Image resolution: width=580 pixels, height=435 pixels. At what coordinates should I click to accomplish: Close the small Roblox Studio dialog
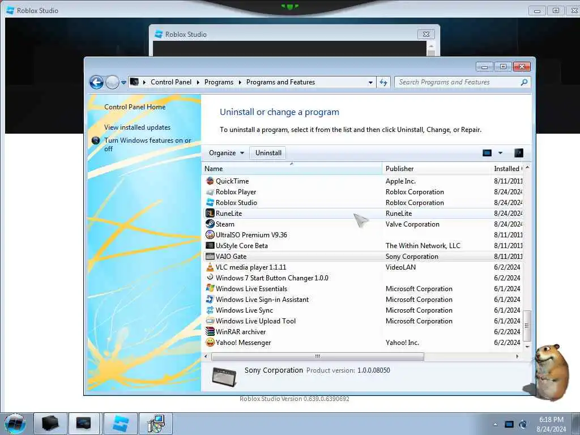tap(426, 35)
